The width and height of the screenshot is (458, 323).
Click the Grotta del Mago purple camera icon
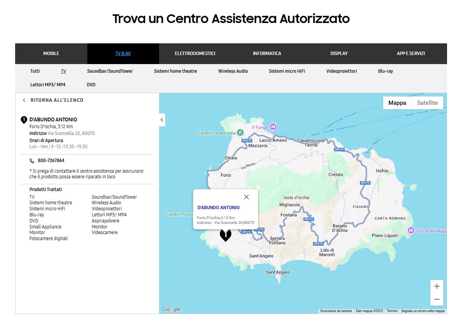(411, 231)
